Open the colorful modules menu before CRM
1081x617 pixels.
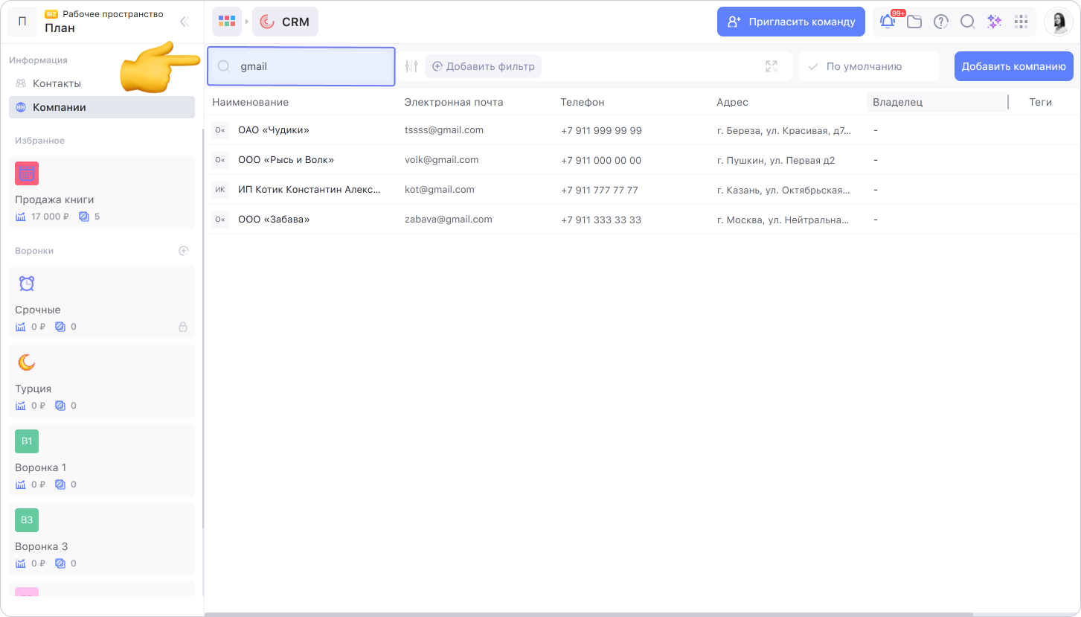click(227, 22)
